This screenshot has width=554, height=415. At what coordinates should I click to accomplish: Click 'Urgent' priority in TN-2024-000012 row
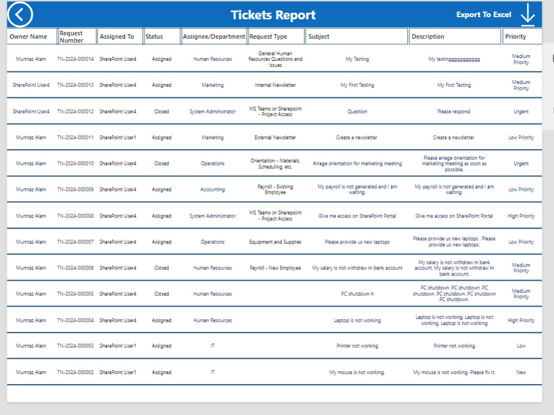coord(521,112)
